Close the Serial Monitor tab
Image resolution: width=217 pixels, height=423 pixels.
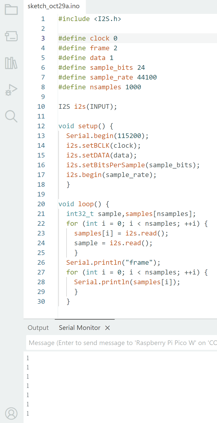click(x=107, y=328)
